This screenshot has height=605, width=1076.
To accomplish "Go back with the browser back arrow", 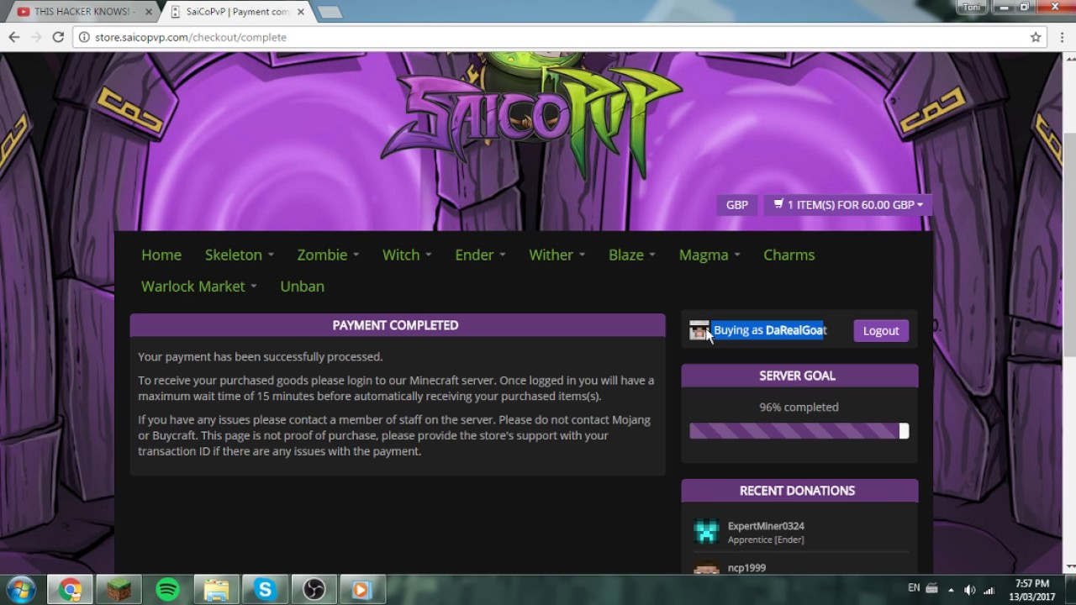I will click(13, 37).
